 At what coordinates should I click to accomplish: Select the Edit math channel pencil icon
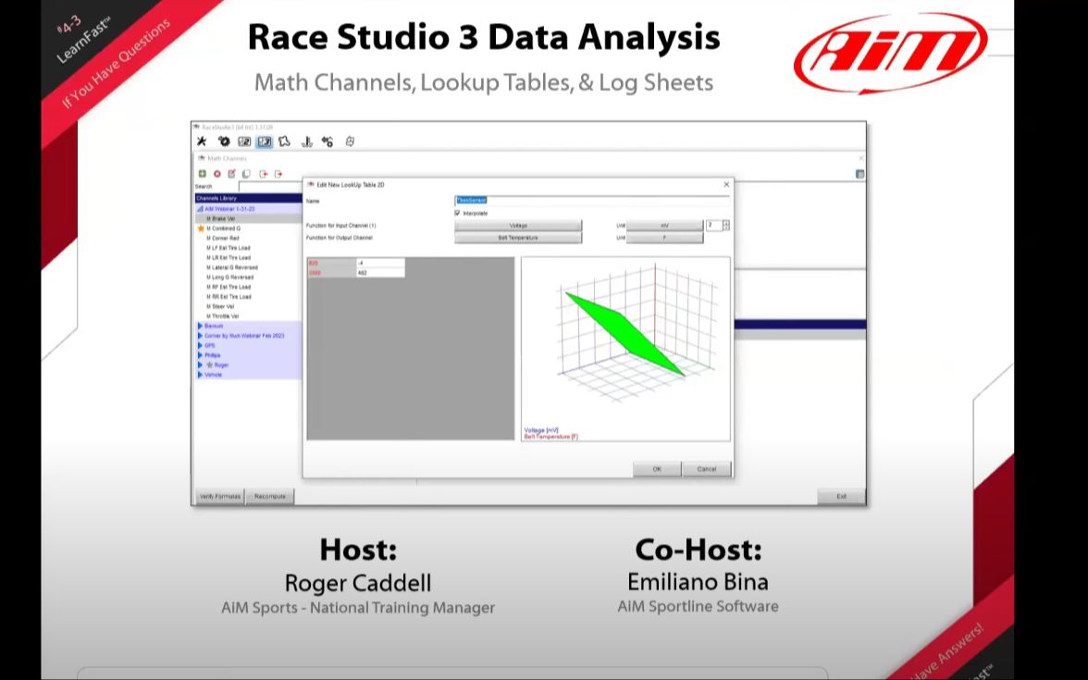231,173
